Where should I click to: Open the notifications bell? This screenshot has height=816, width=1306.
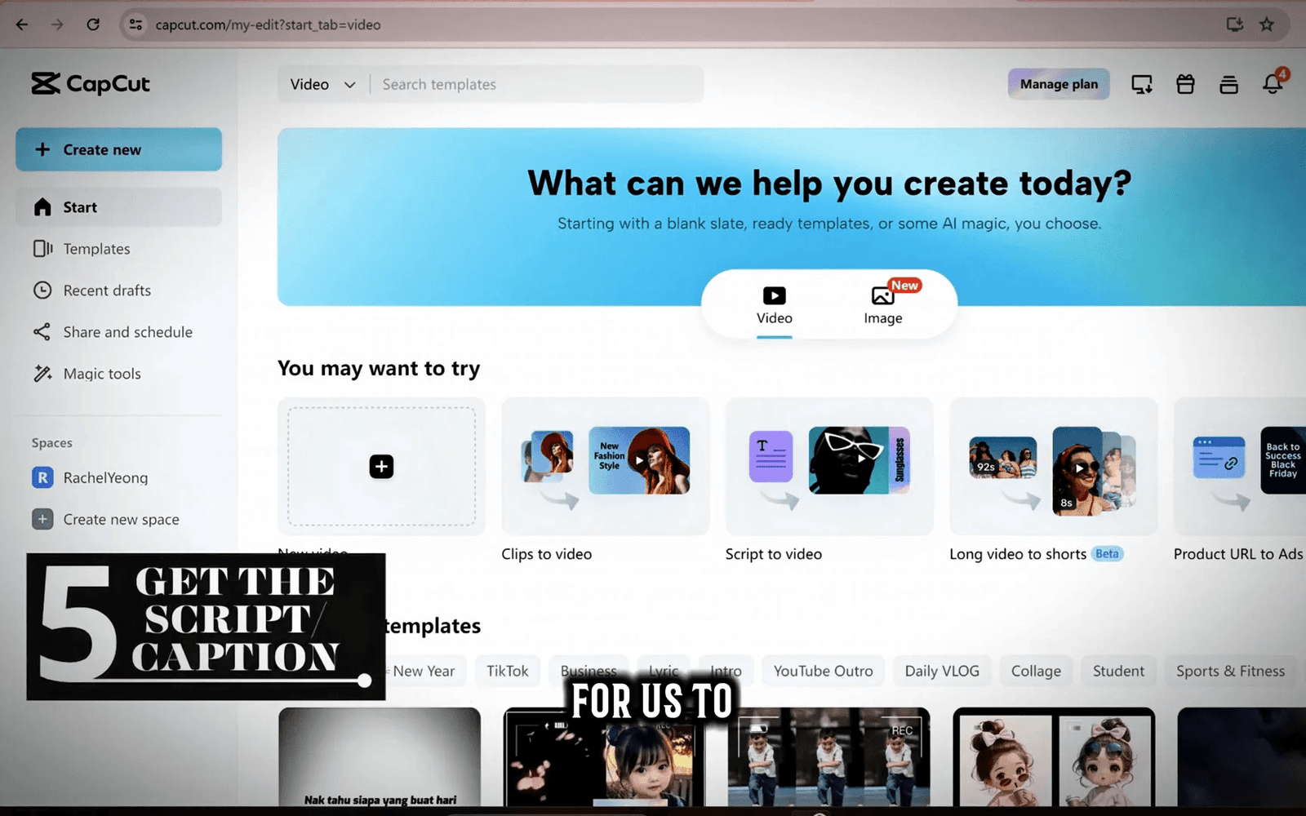pos(1273,83)
